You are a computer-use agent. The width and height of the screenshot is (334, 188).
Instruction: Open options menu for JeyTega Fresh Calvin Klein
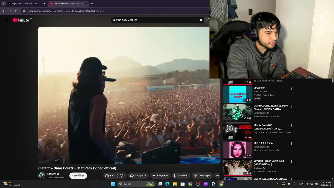click(x=292, y=161)
